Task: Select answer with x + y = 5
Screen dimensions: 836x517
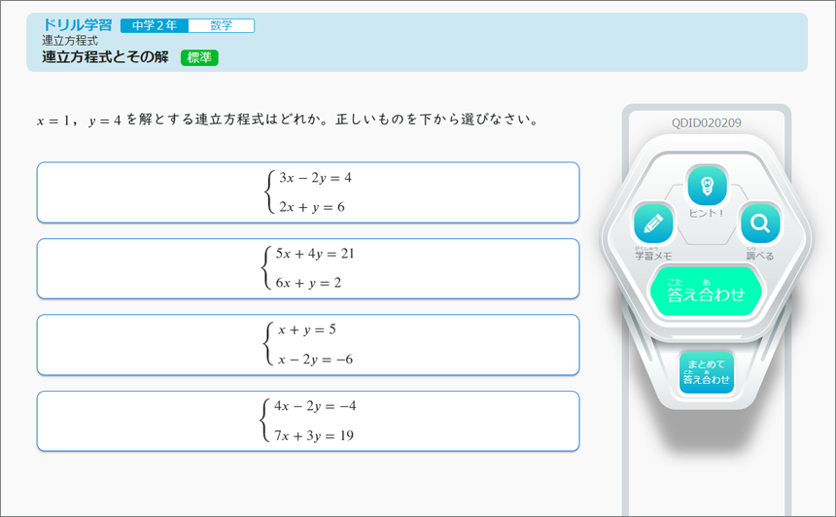Action: click(x=308, y=345)
